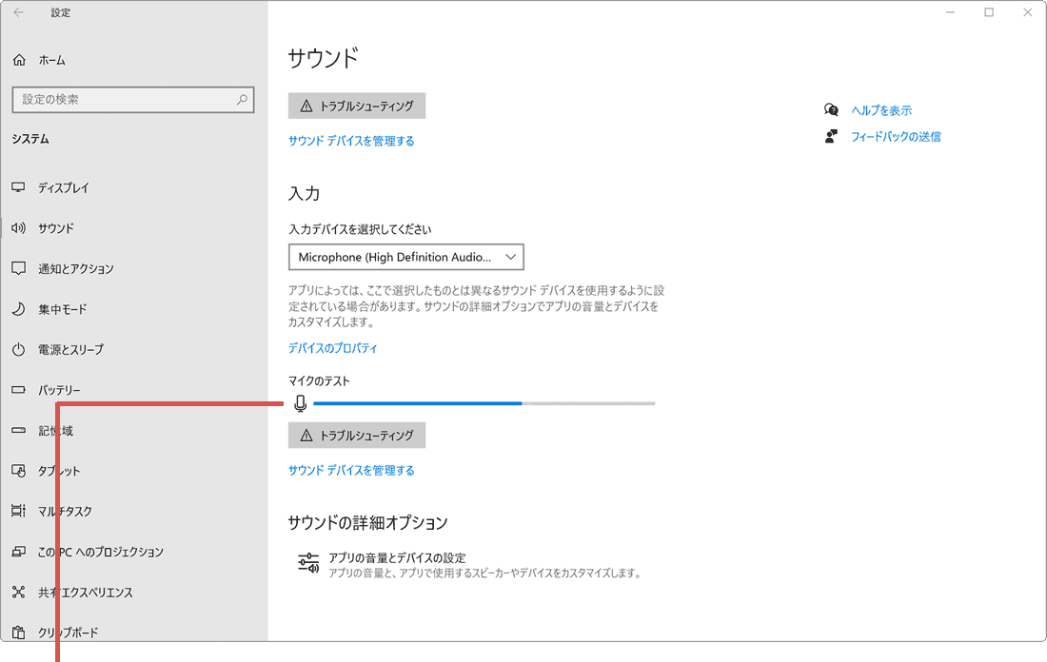Click フィードバックの送信 link
1047x662 pixels.
pos(896,136)
